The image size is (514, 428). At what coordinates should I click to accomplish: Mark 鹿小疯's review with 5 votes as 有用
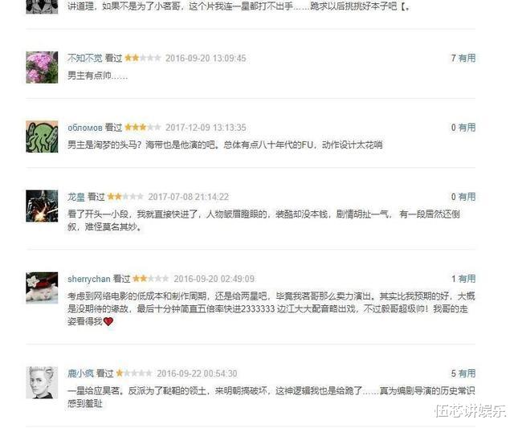coord(467,373)
